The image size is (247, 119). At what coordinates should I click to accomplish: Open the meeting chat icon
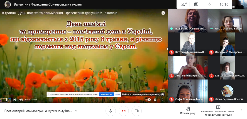coord(196,4)
